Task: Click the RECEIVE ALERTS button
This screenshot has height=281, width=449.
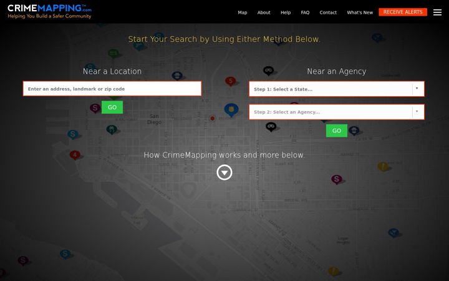Action: pos(403,12)
